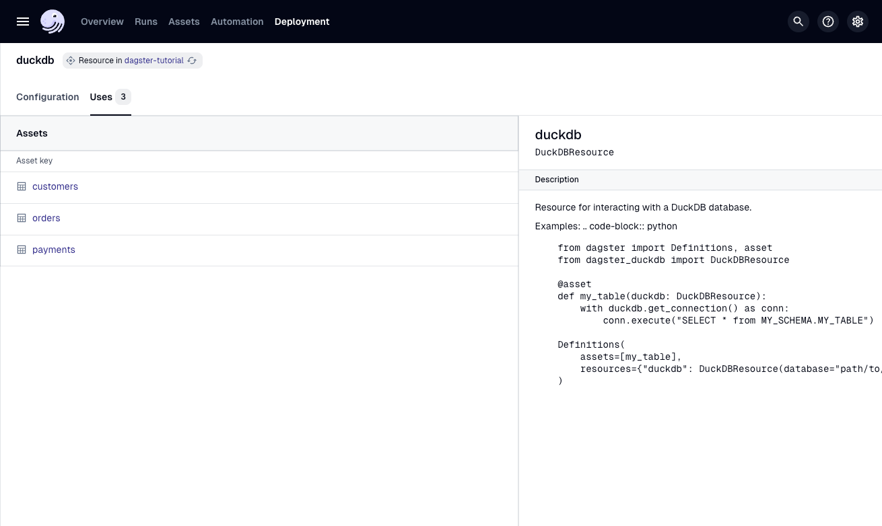882x526 pixels.
Task: Open the customers asset link
Action: click(x=55, y=186)
